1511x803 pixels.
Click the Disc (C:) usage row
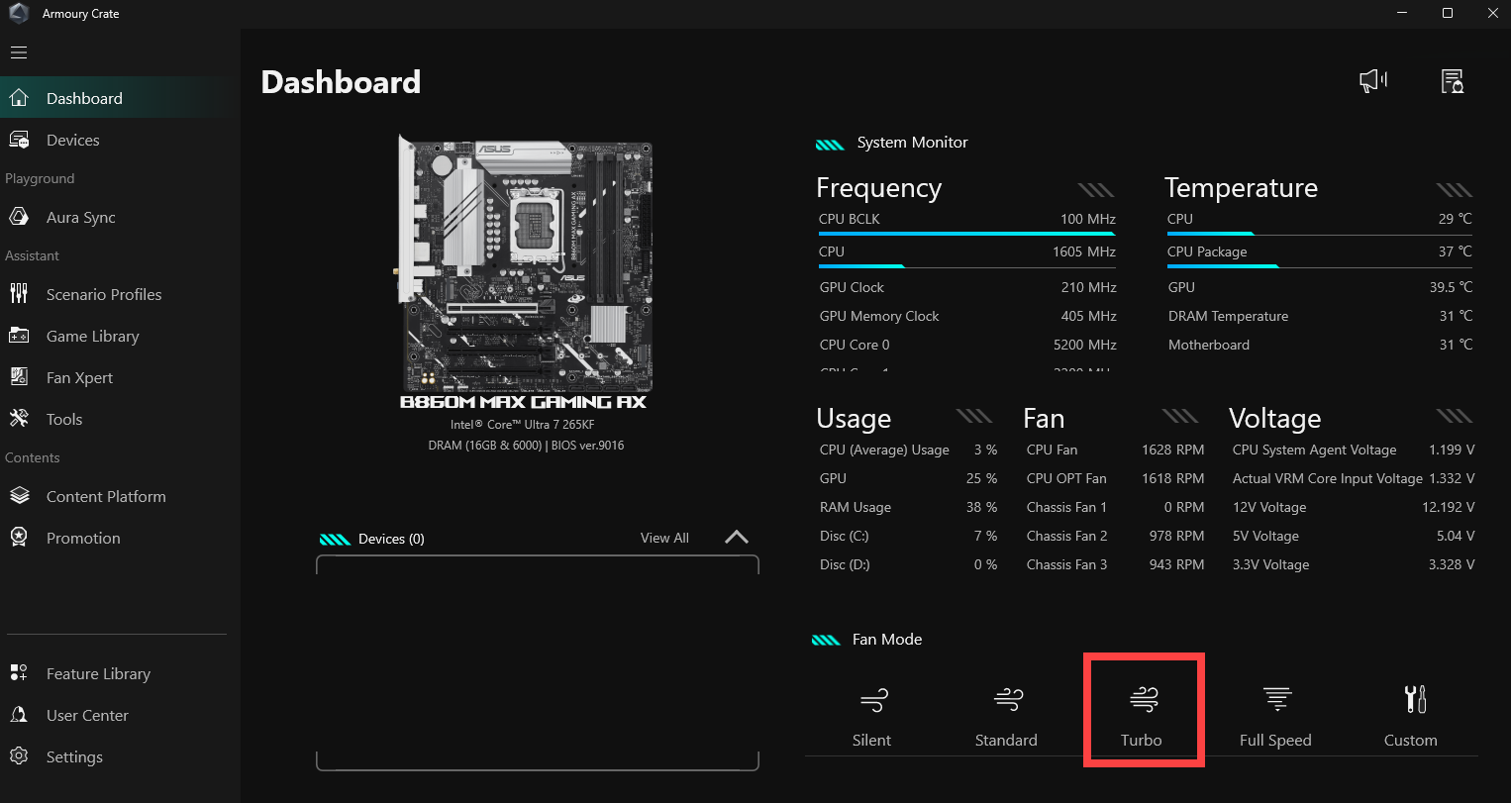[908, 536]
